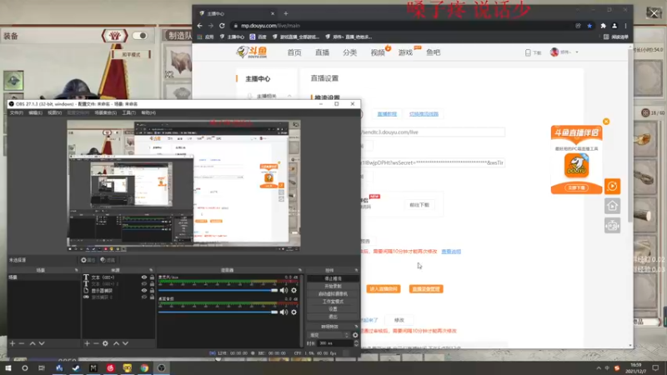This screenshot has width=667, height=375.
Task: Adjust transition duration stepper arrows
Action: [x=356, y=343]
